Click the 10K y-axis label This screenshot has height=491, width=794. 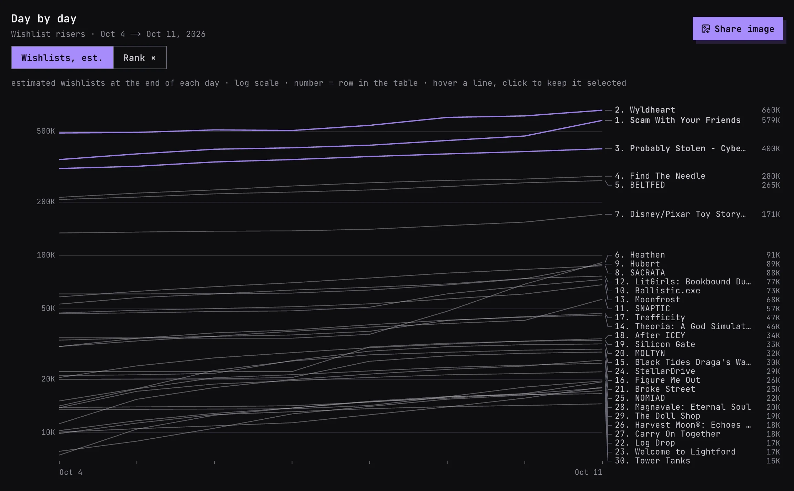click(x=48, y=432)
